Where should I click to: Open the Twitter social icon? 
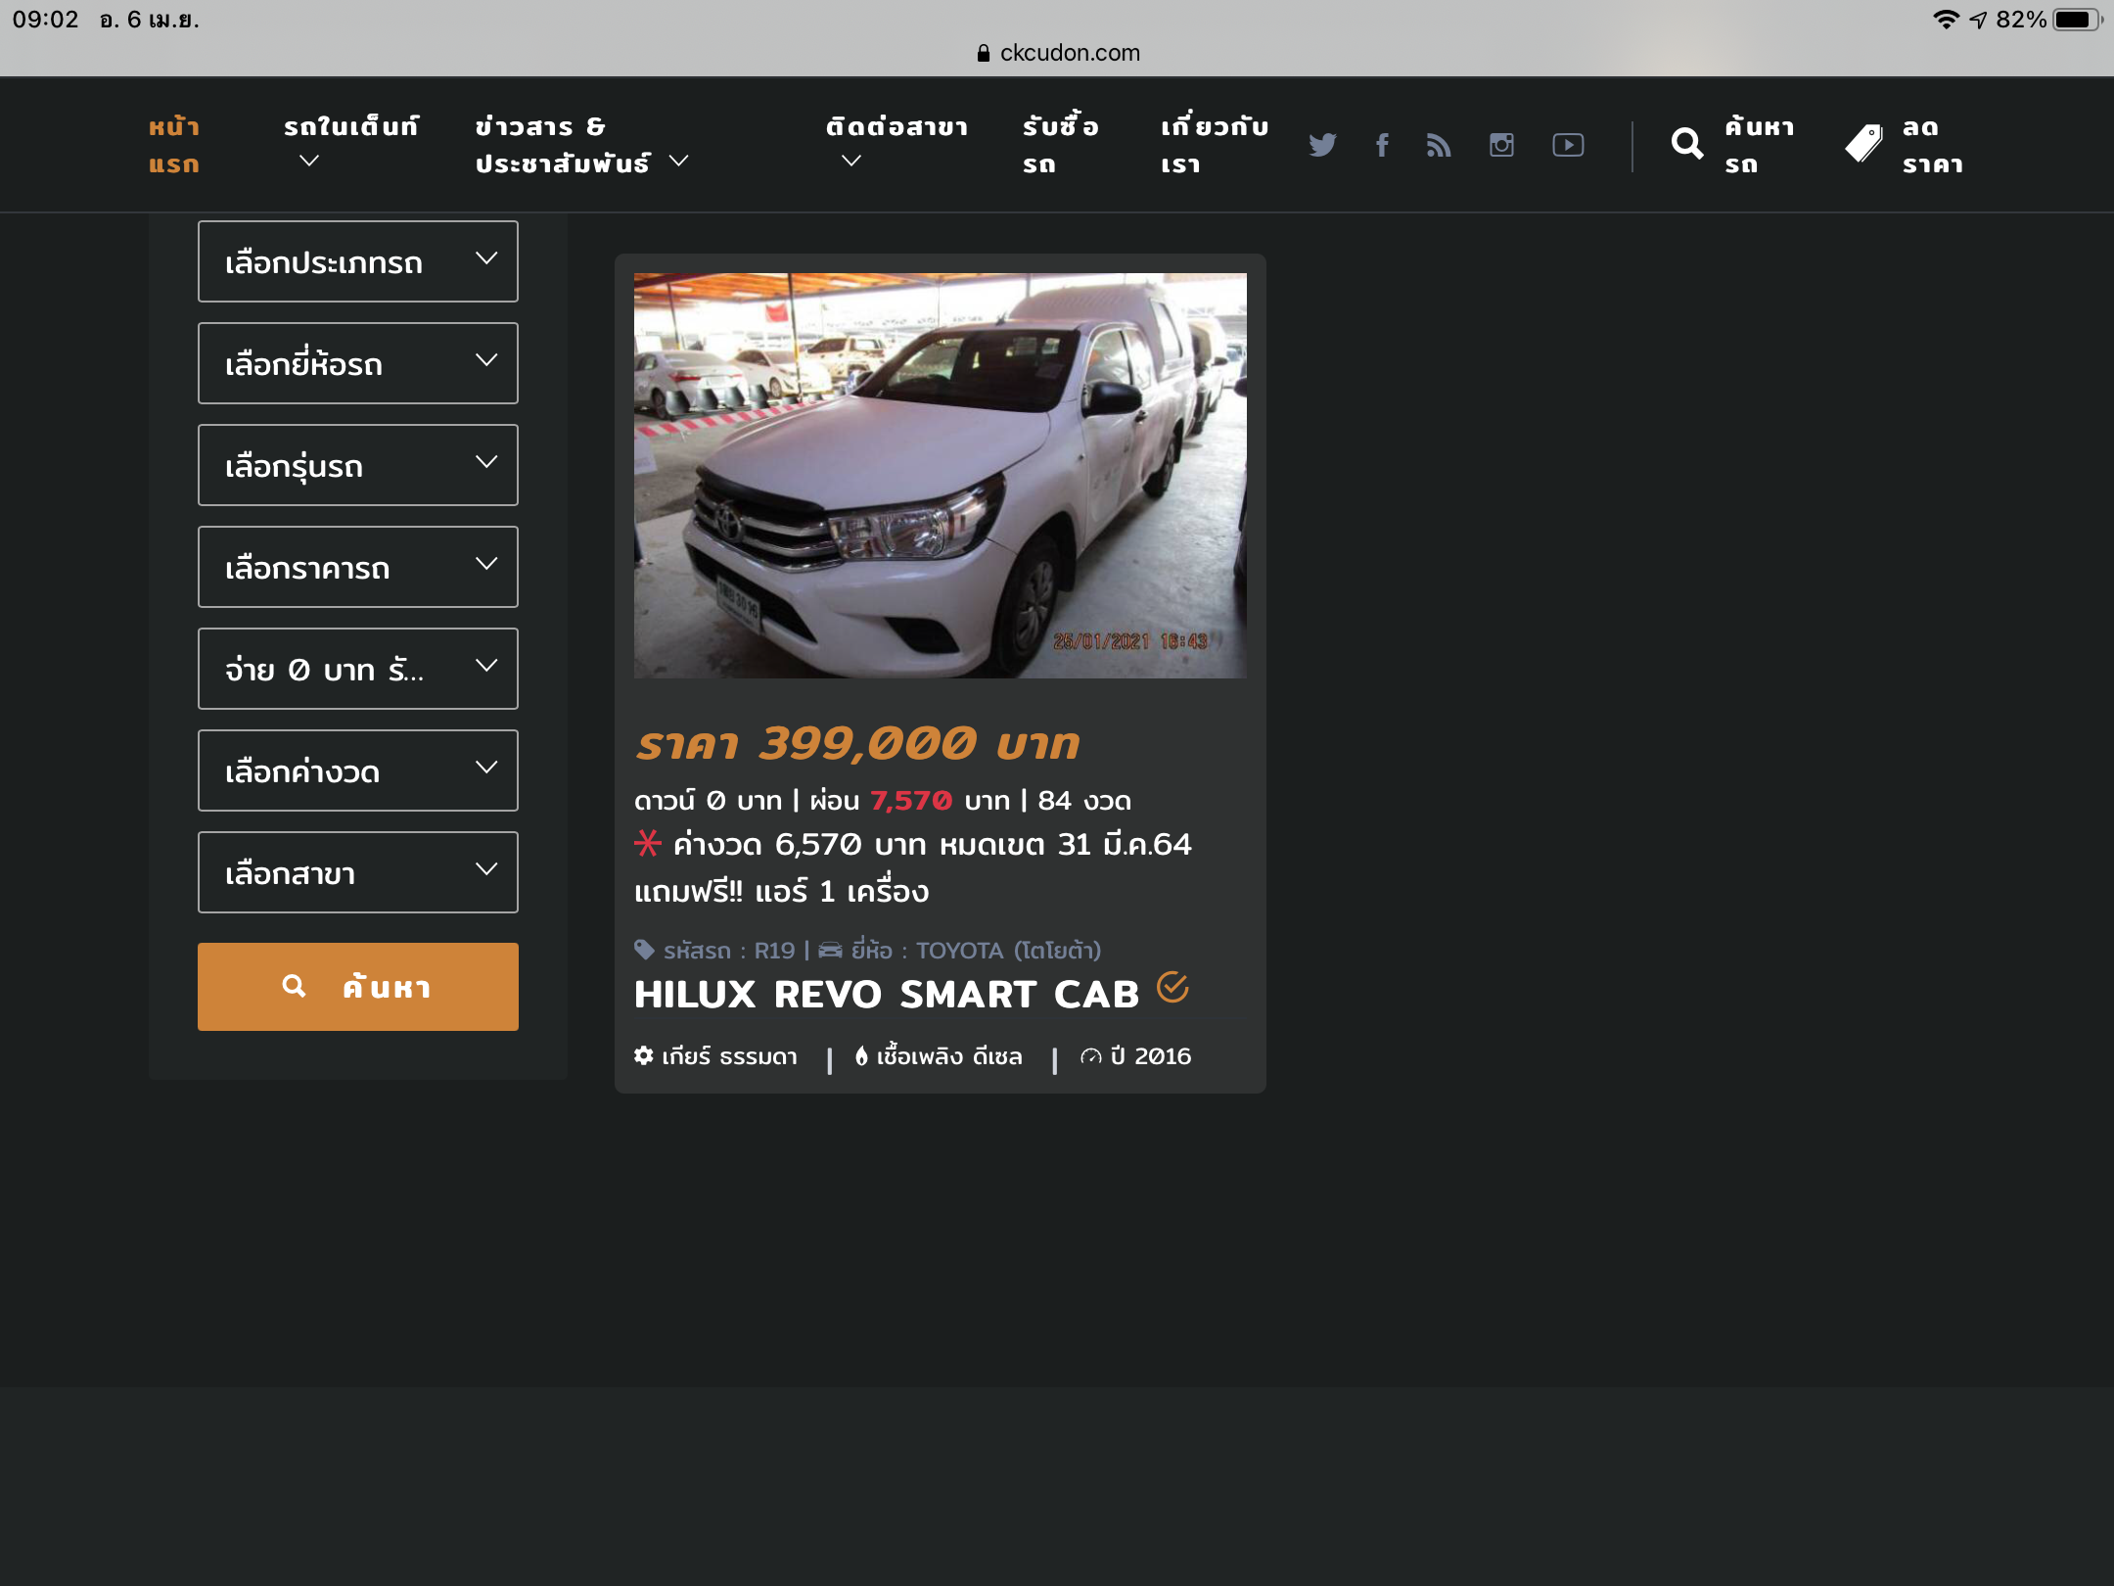pyautogui.click(x=1322, y=145)
